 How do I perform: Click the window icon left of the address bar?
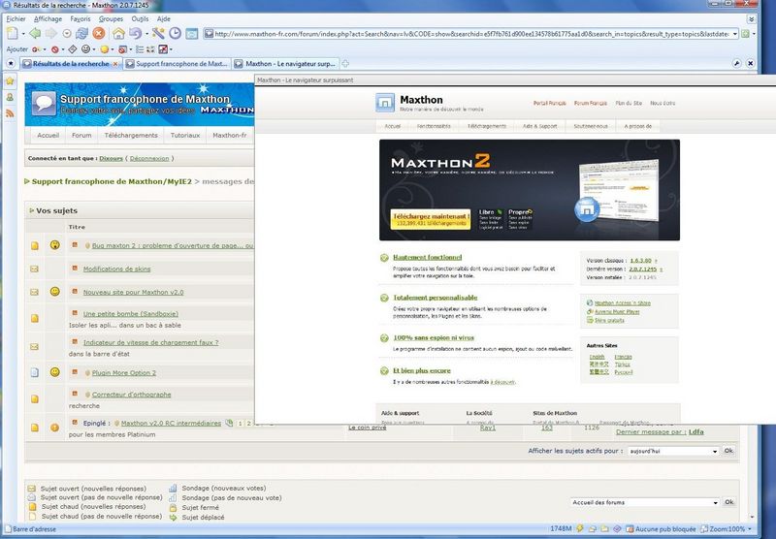pos(192,34)
